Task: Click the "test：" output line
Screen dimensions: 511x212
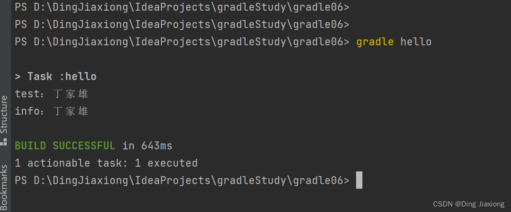Action: tap(51, 94)
